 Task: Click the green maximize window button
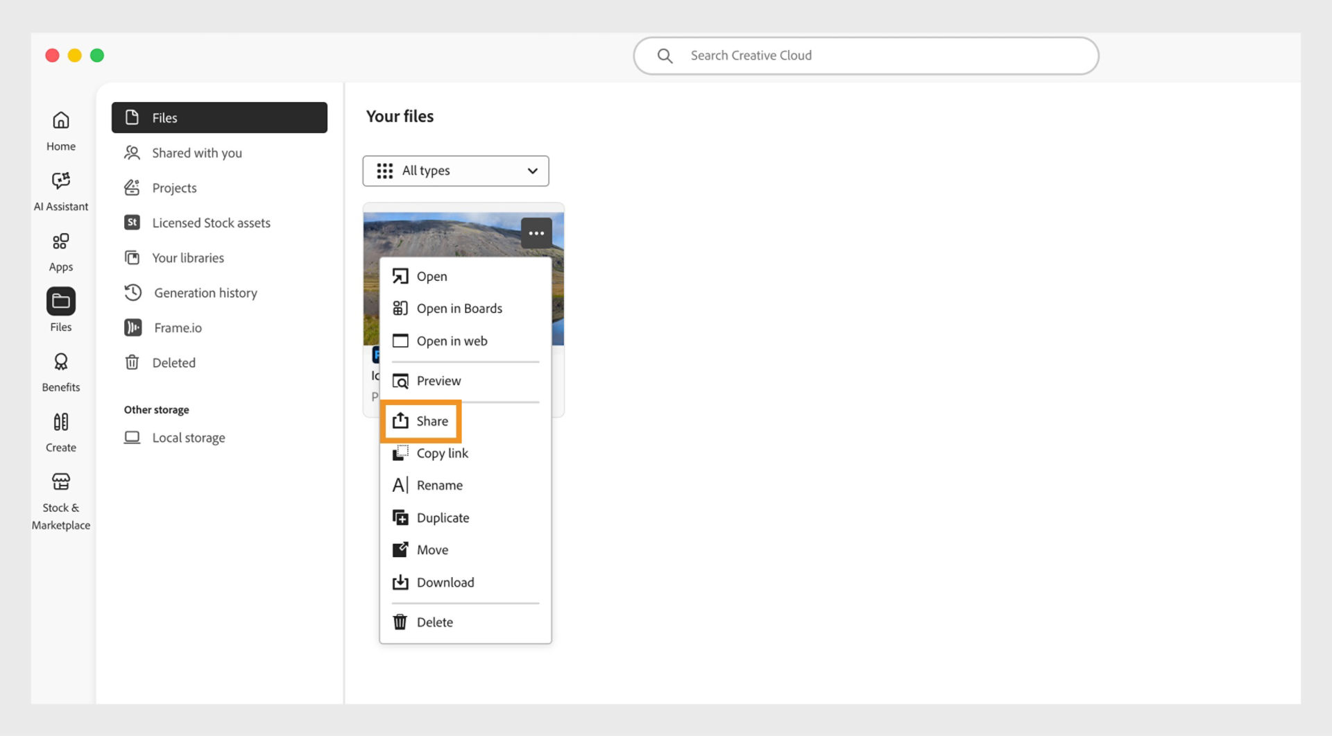click(x=97, y=55)
